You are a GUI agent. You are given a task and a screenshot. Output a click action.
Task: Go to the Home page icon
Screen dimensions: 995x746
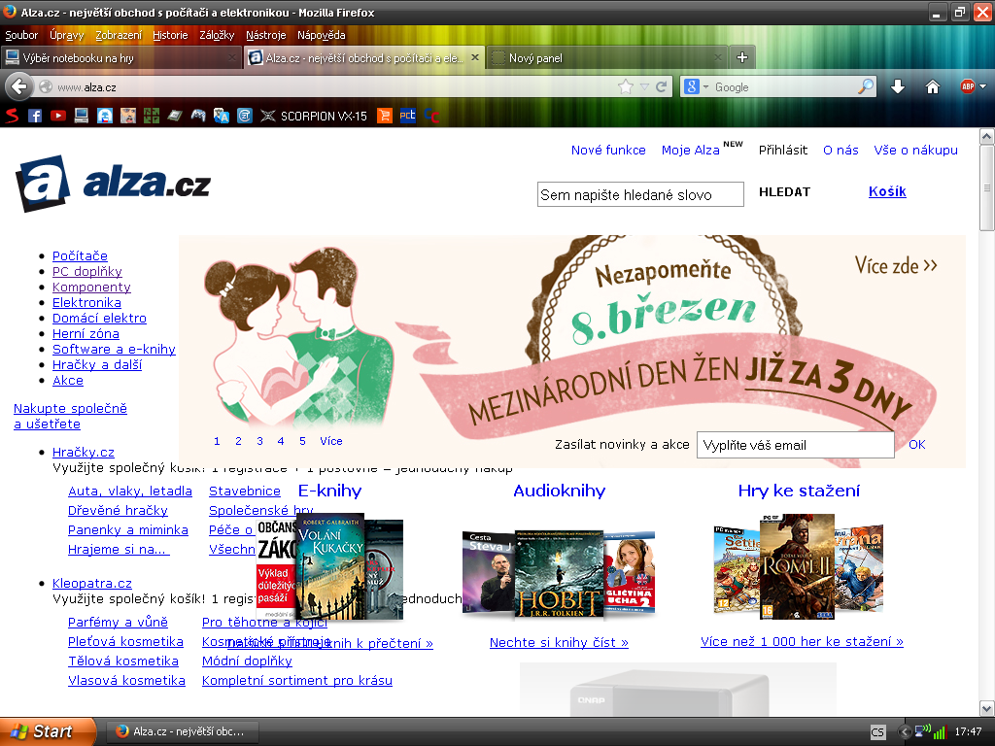click(x=932, y=86)
